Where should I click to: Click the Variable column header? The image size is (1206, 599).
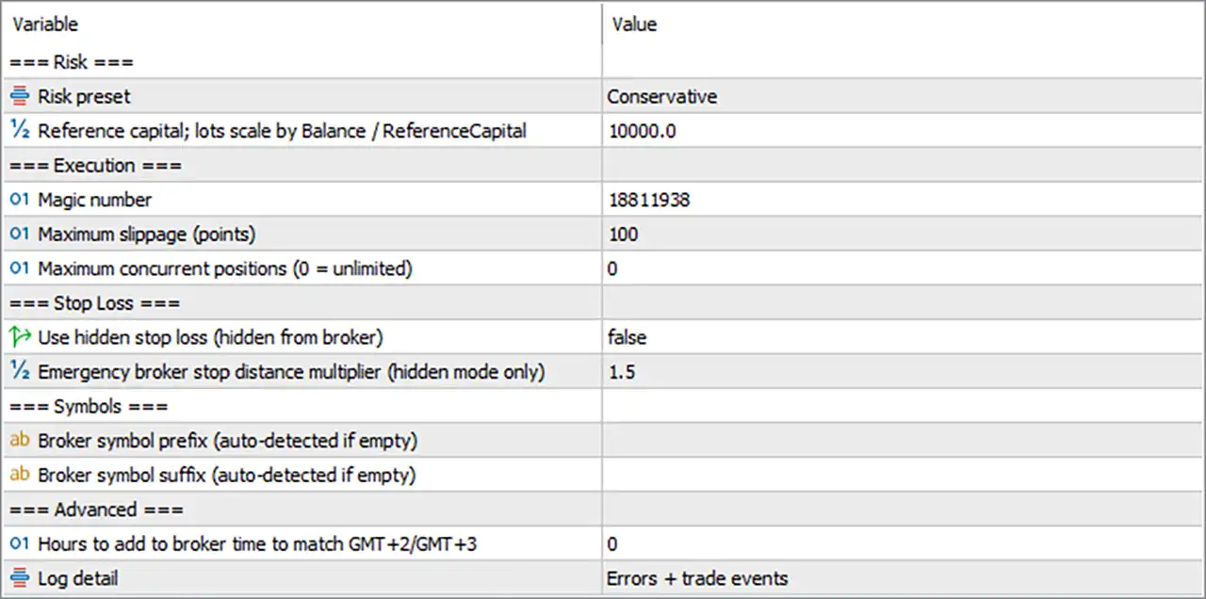pyautogui.click(x=301, y=24)
